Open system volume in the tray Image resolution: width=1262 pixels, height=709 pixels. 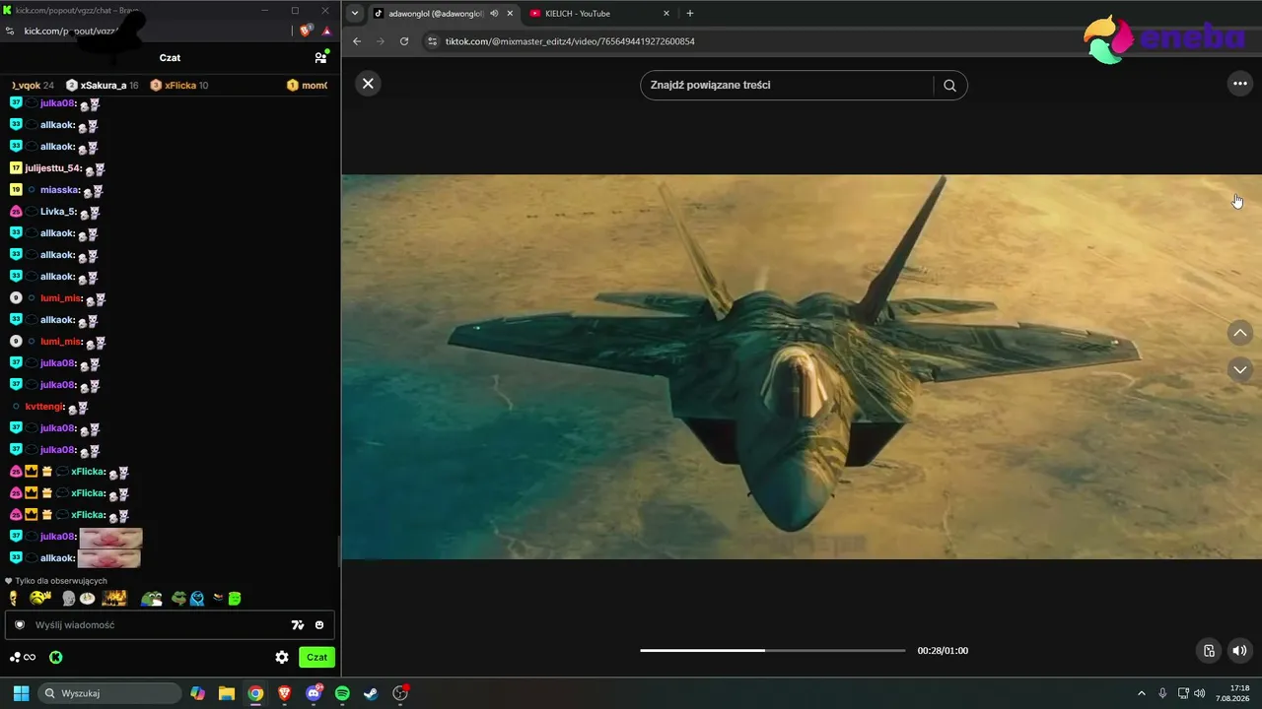(1200, 693)
